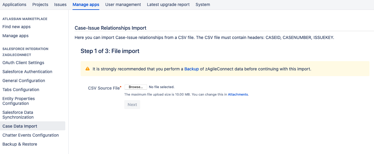The height and width of the screenshot is (154, 374).
Task: Go to Salesforce Data Synchronization
Action: 18,115
